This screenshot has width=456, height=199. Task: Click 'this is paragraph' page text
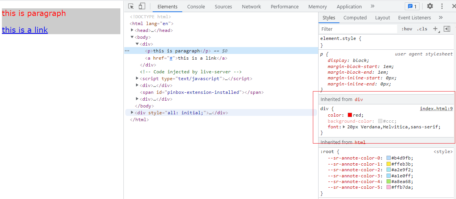(x=34, y=13)
